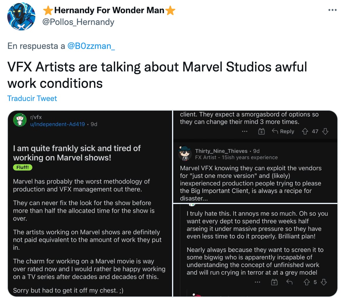This screenshot has height=305, width=347.
Task: Toggle the upvote on the 5-vote comment
Action: 307,282
